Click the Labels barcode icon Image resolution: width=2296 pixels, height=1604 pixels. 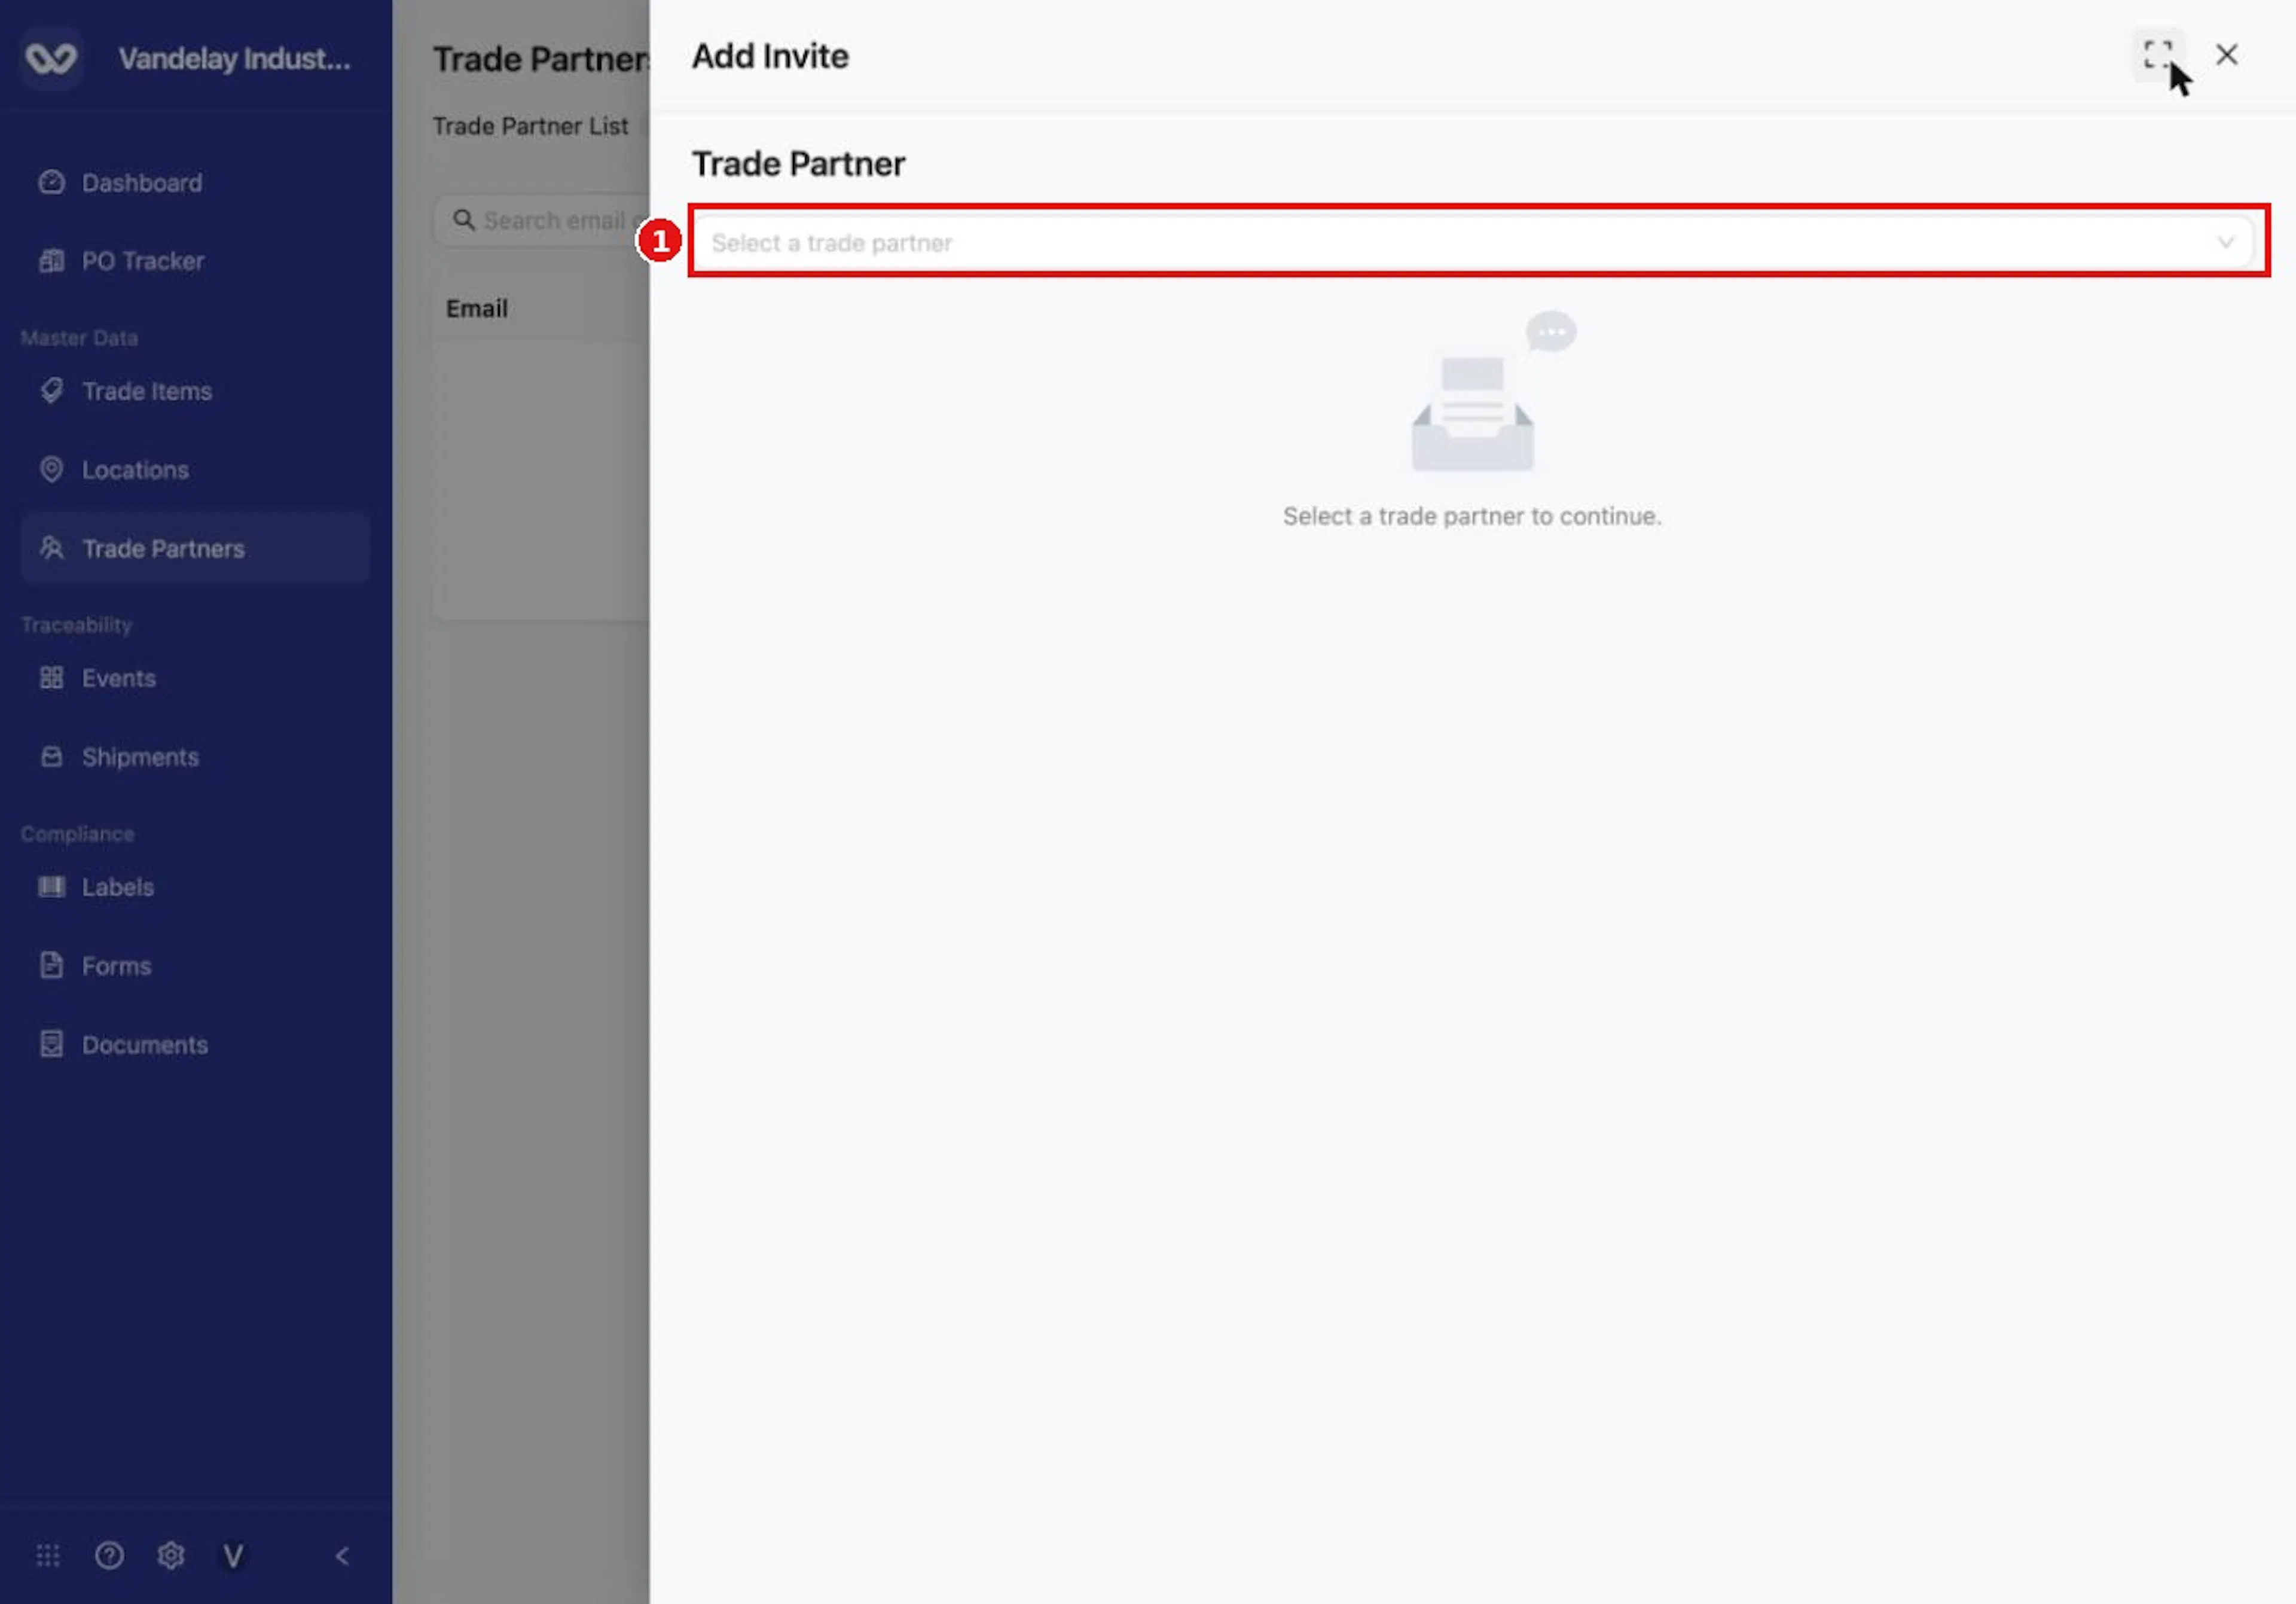[x=51, y=886]
